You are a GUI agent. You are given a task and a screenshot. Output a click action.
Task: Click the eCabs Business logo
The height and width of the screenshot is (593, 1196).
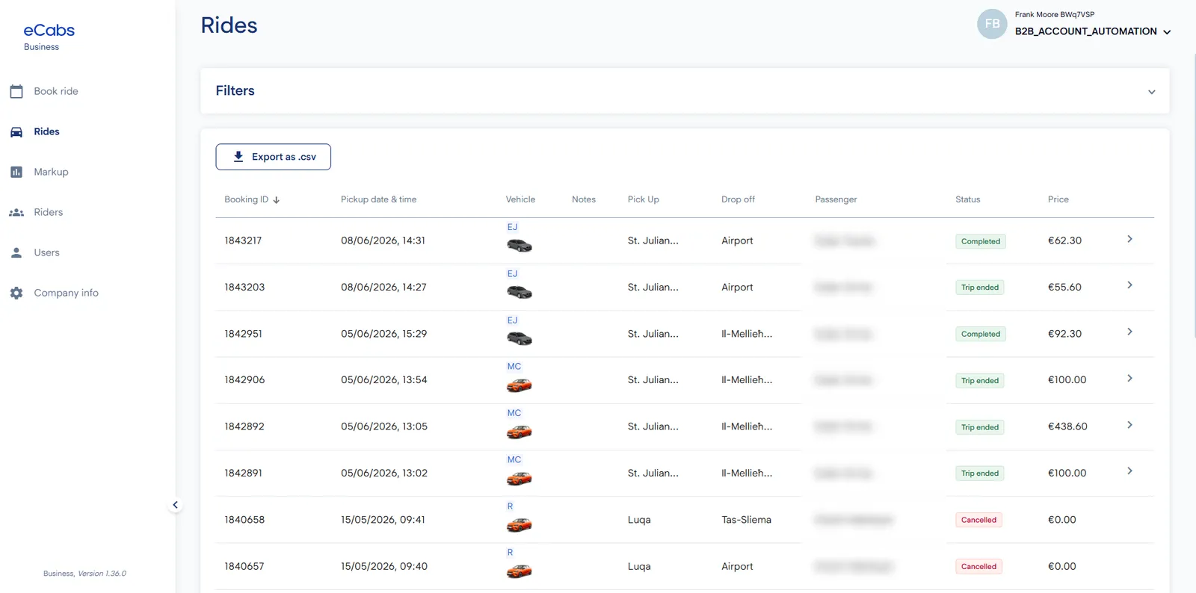(x=49, y=37)
